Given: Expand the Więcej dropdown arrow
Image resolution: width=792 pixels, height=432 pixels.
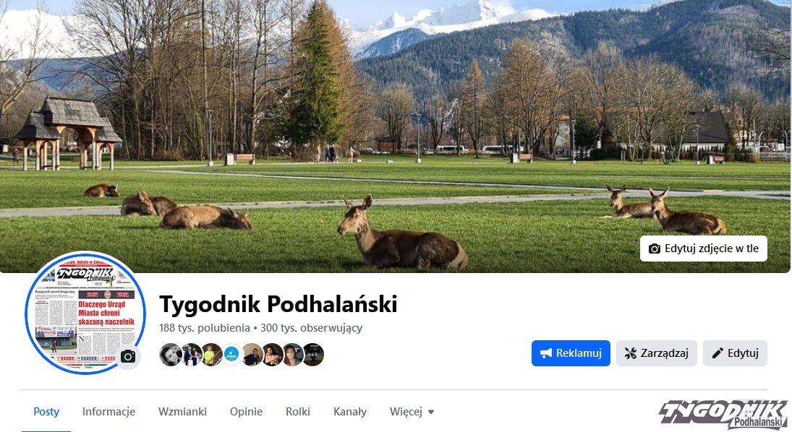Looking at the screenshot, I should [431, 412].
